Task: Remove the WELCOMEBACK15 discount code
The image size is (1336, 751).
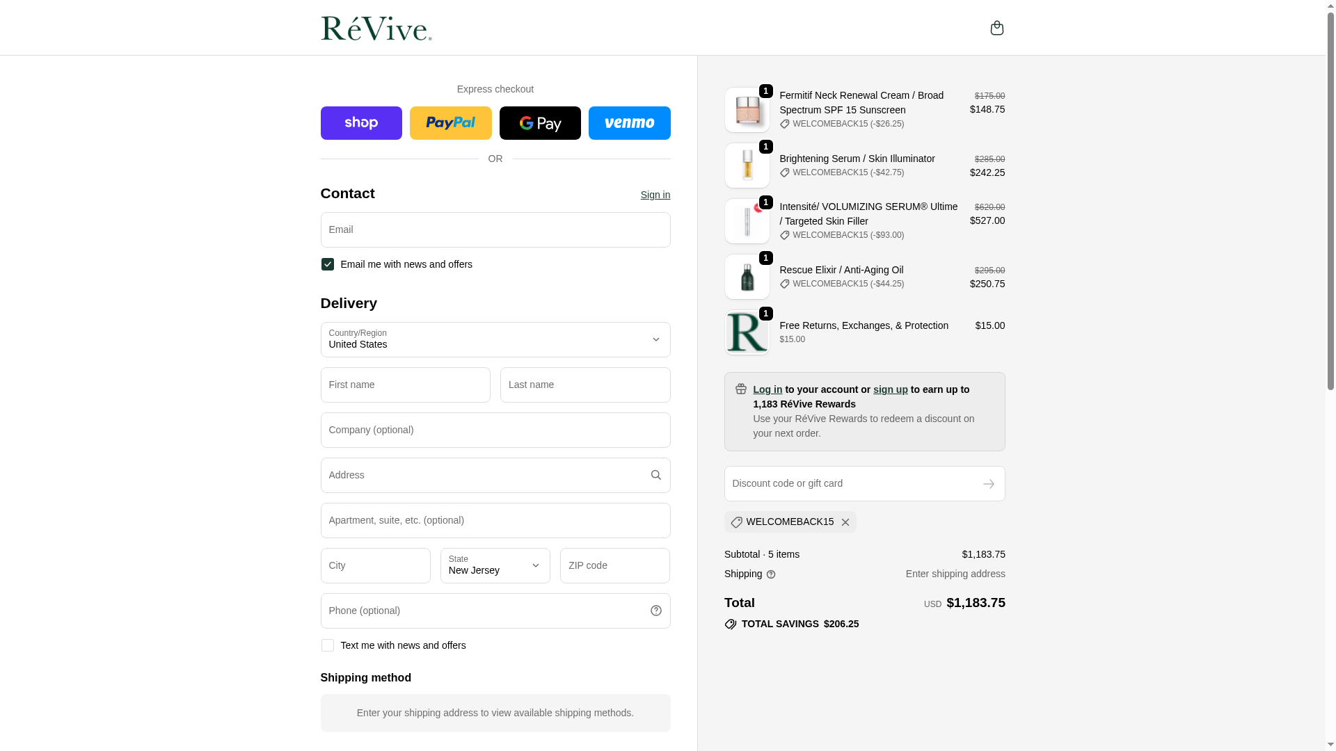Action: 845,522
